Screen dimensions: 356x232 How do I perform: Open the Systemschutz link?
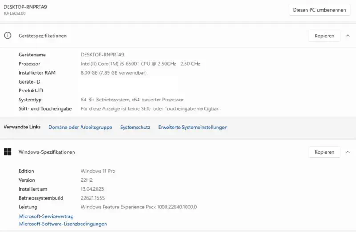coord(135,128)
